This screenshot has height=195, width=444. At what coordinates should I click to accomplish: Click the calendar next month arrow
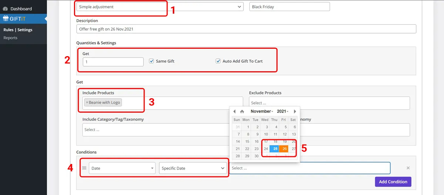[x=295, y=112]
